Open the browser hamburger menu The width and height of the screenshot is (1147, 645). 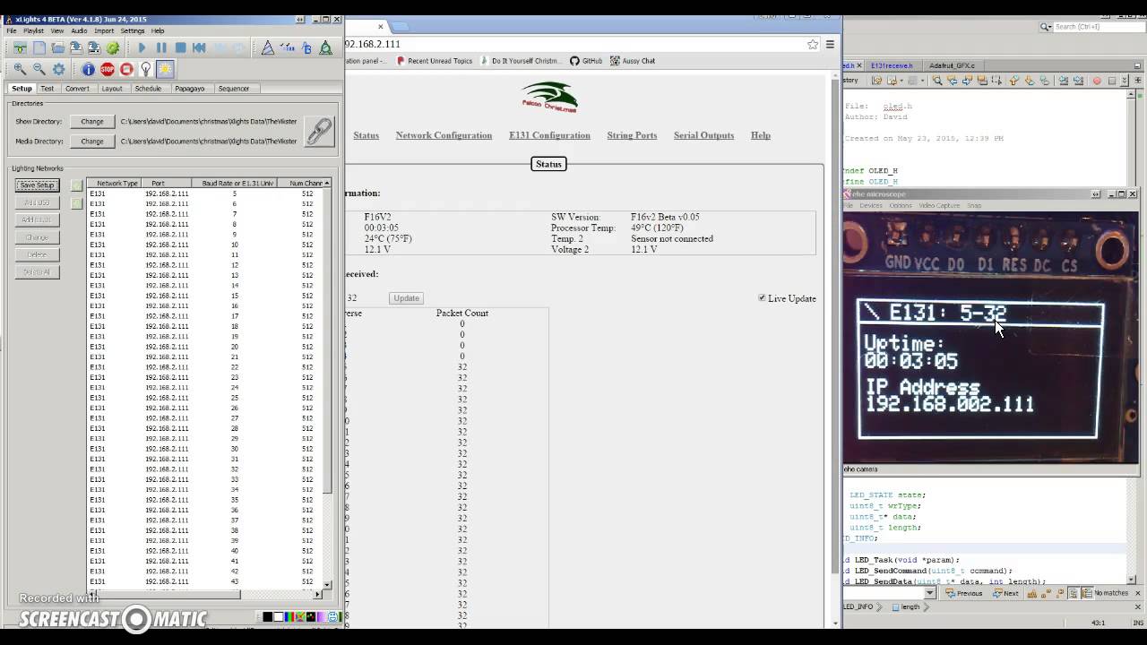[x=830, y=44]
